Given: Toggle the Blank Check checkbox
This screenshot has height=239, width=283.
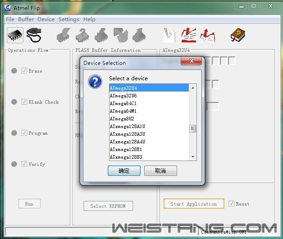Looking at the screenshot, I should coord(24,102).
